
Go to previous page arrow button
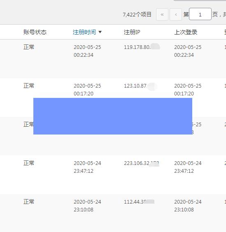pyautogui.click(x=176, y=14)
